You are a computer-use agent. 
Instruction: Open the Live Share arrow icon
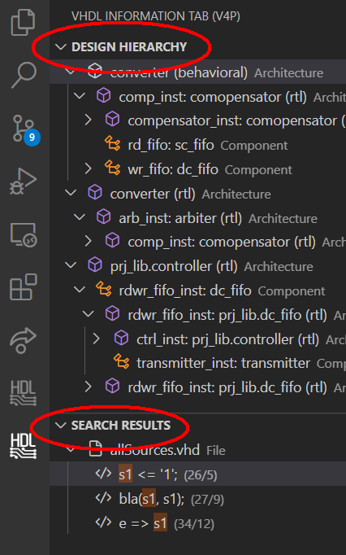23,340
